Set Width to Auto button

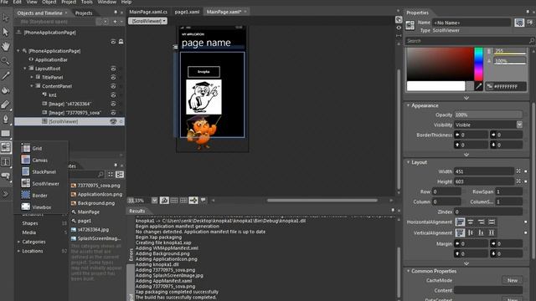pyautogui.click(x=518, y=171)
